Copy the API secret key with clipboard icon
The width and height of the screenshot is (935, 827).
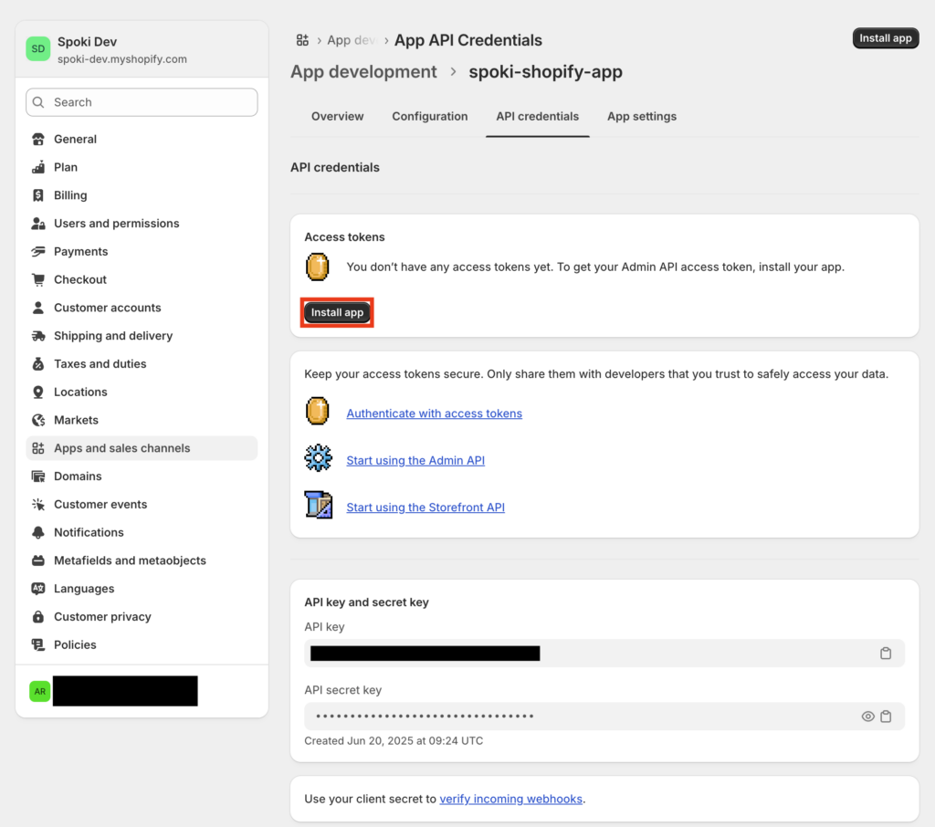(886, 717)
